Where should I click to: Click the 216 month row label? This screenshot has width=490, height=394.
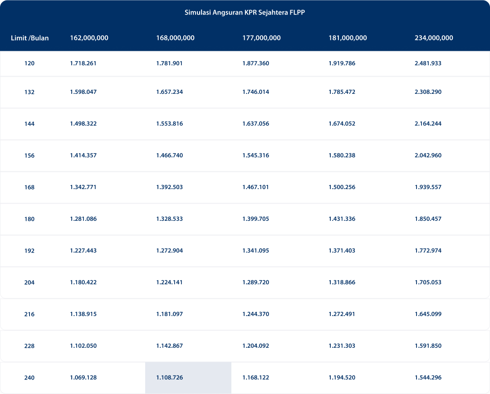click(x=29, y=314)
